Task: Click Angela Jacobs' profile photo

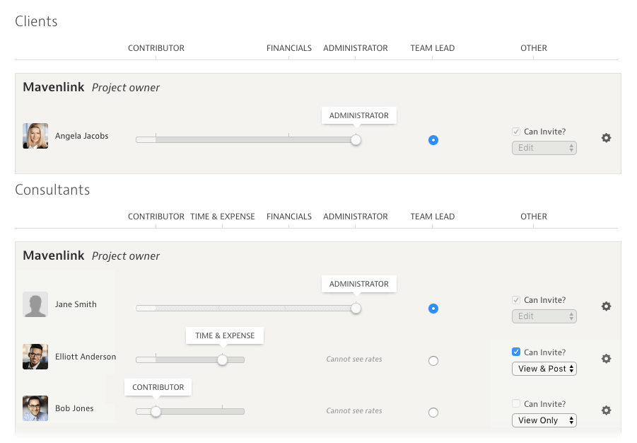Action: pos(35,136)
